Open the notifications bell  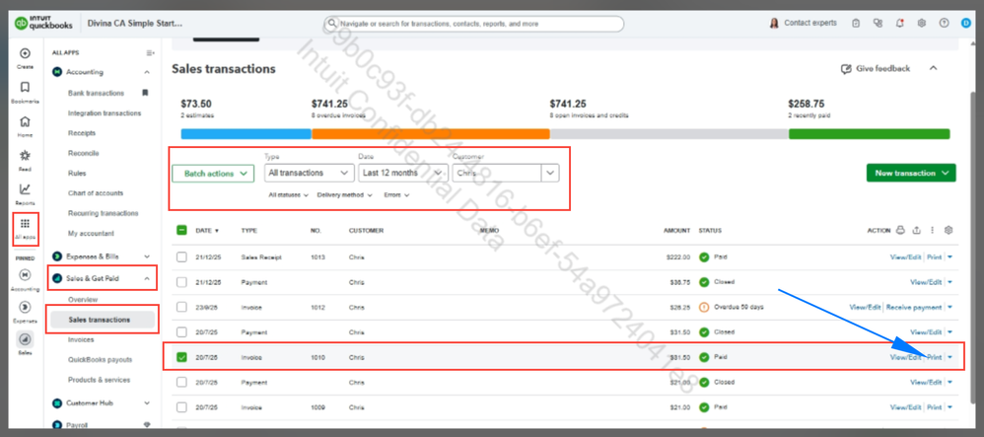(900, 24)
